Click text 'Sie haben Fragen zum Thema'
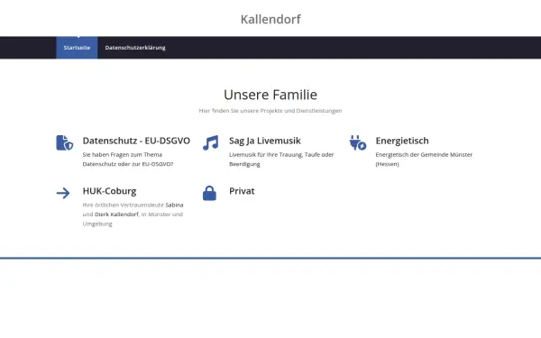This screenshot has height=338, width=541. coord(122,154)
